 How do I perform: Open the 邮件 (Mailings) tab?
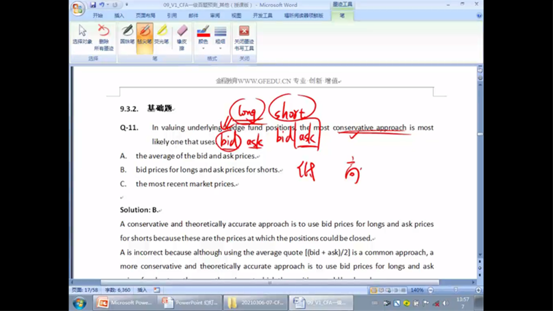point(193,16)
